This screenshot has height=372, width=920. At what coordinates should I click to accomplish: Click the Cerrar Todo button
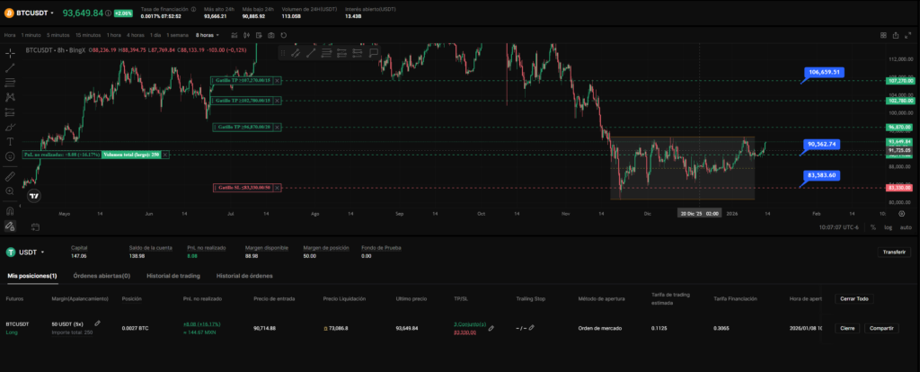coord(852,298)
